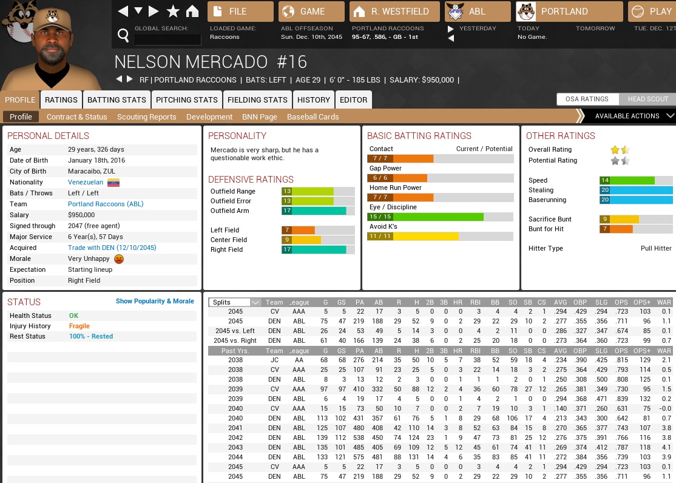The height and width of the screenshot is (483, 676).
Task: Click the global search input field
Action: point(167,40)
